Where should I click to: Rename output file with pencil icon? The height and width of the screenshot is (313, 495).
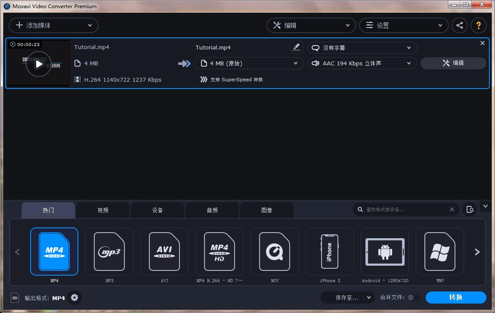296,47
